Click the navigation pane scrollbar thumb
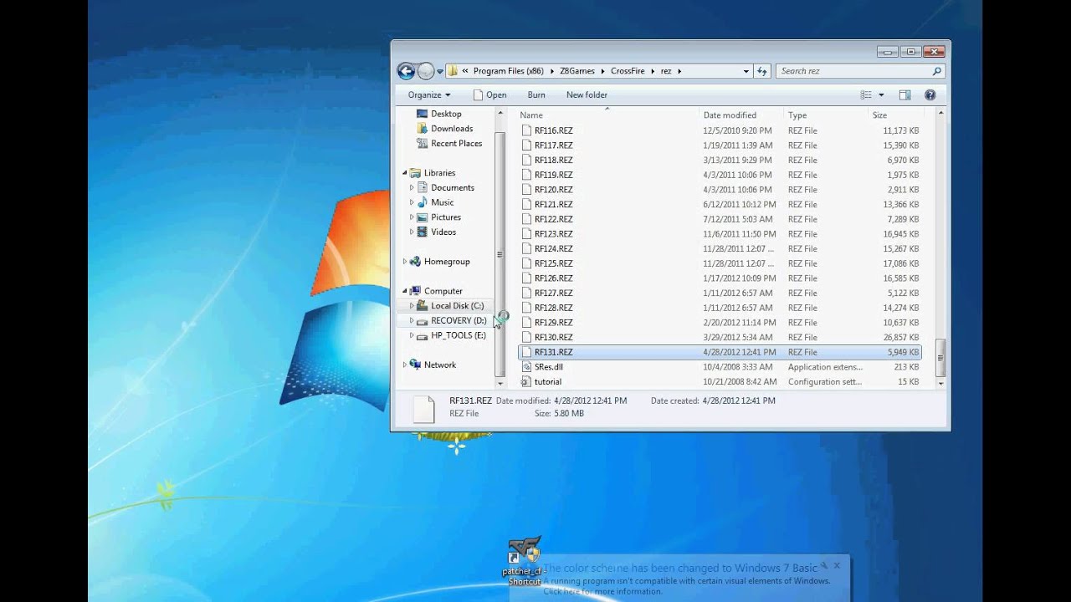The height and width of the screenshot is (602, 1071). click(x=500, y=254)
